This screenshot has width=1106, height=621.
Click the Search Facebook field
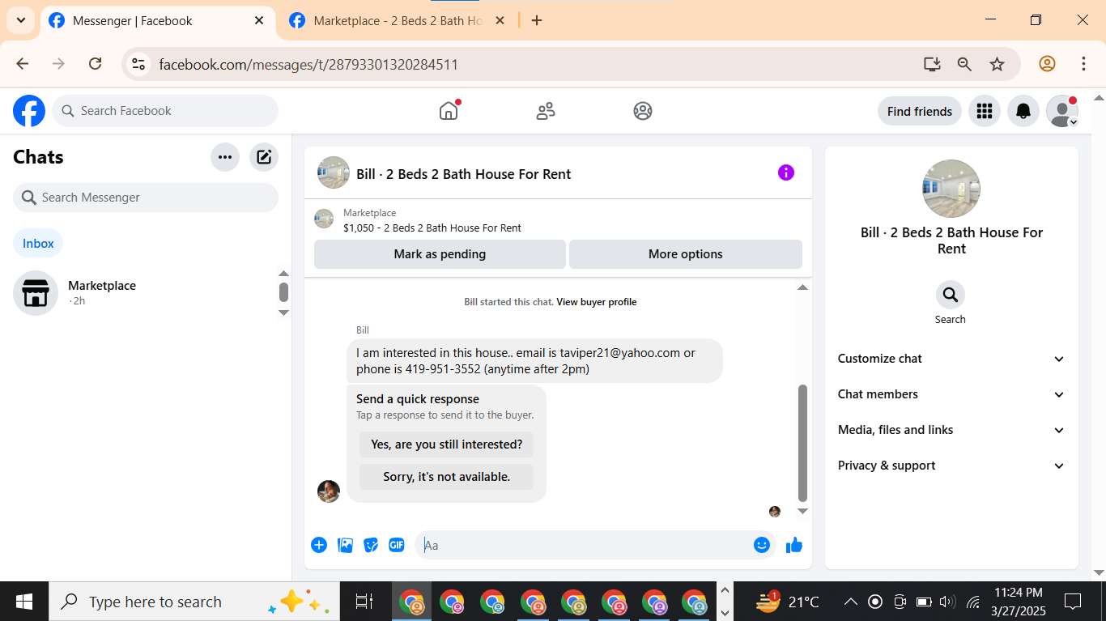pos(165,111)
